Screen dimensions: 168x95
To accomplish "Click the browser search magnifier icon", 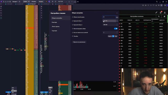I will click(x=157, y=2).
